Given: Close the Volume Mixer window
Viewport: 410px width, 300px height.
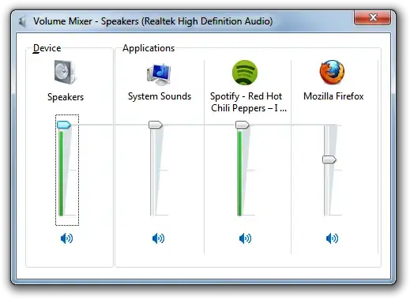Looking at the screenshot, I should coord(372,18).
